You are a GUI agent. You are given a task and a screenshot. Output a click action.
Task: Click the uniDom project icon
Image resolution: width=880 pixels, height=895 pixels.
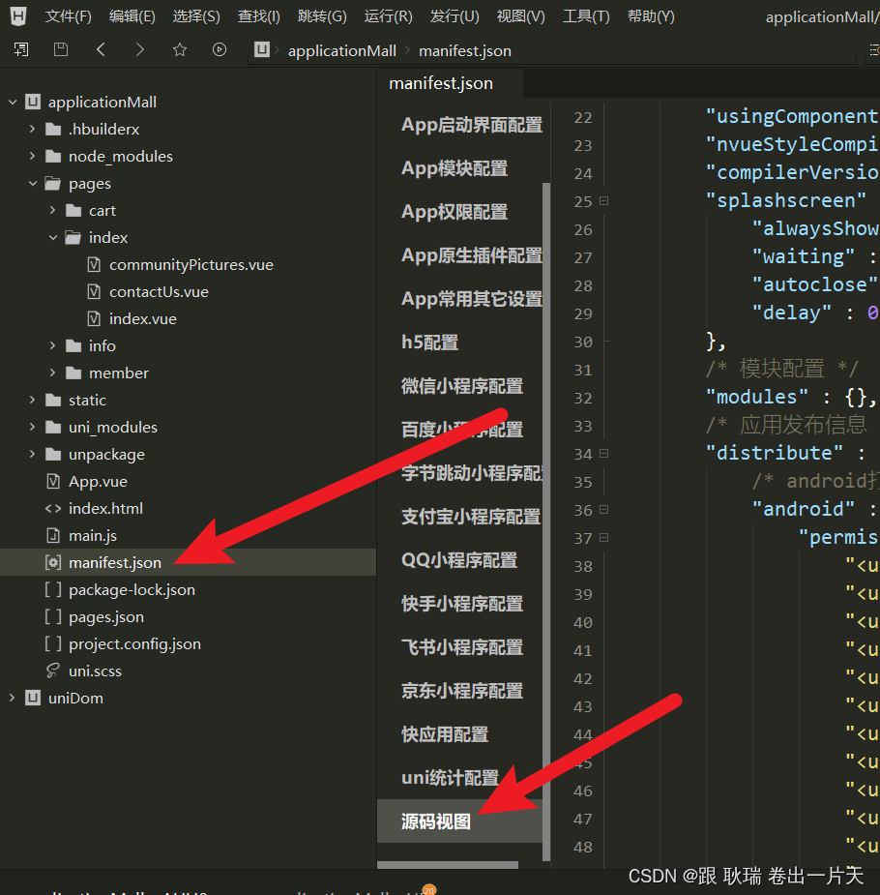pyautogui.click(x=33, y=698)
